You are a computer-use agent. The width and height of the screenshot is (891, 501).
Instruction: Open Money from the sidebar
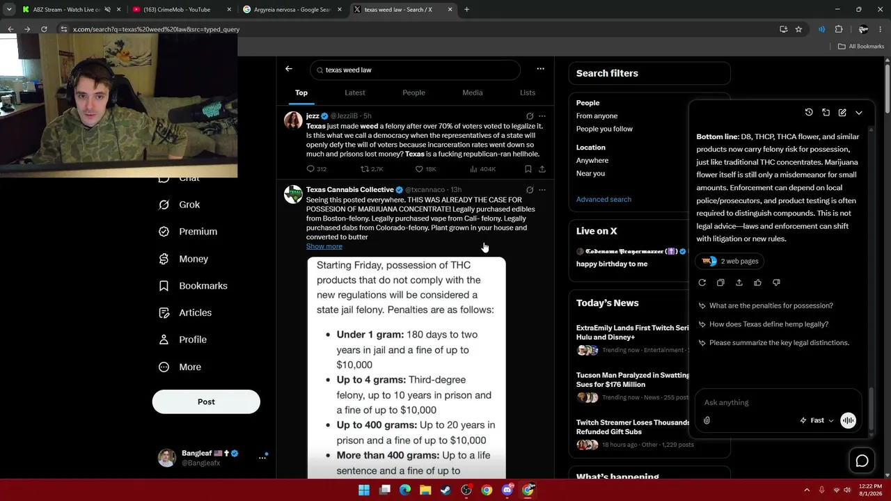tap(184, 259)
